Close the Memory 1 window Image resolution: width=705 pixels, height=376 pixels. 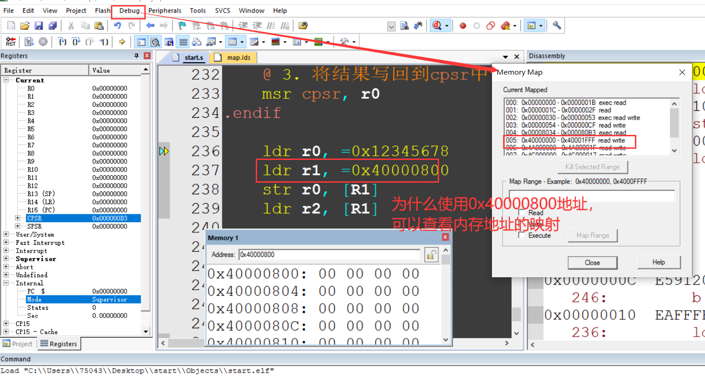point(445,237)
